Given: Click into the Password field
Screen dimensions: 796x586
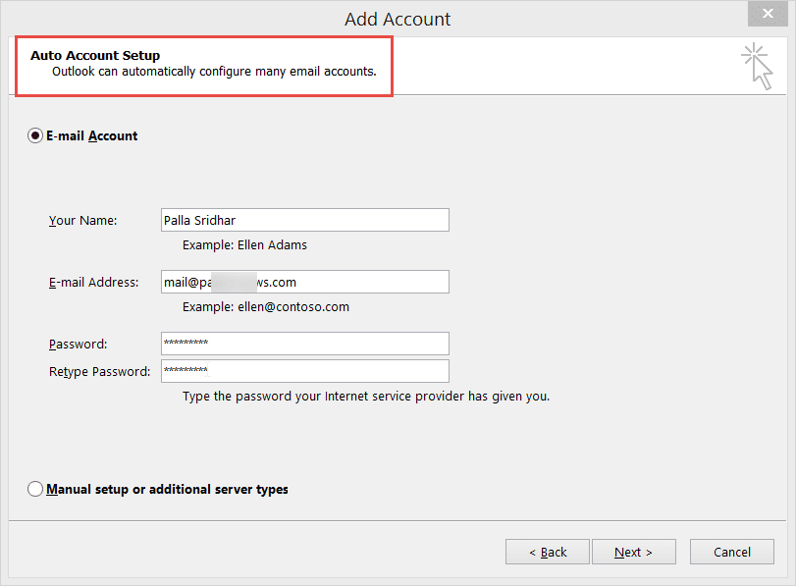Looking at the screenshot, I should 304,344.
